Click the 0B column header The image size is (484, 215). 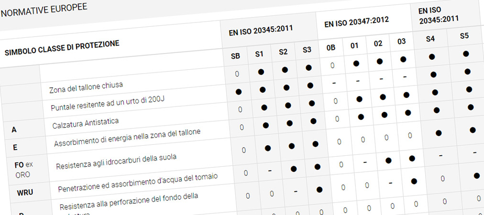coord(331,48)
